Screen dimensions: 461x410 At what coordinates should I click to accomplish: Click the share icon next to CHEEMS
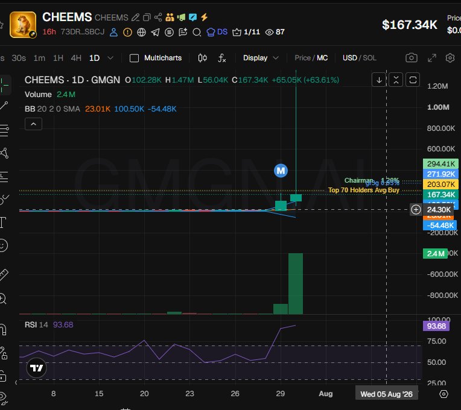click(x=158, y=17)
